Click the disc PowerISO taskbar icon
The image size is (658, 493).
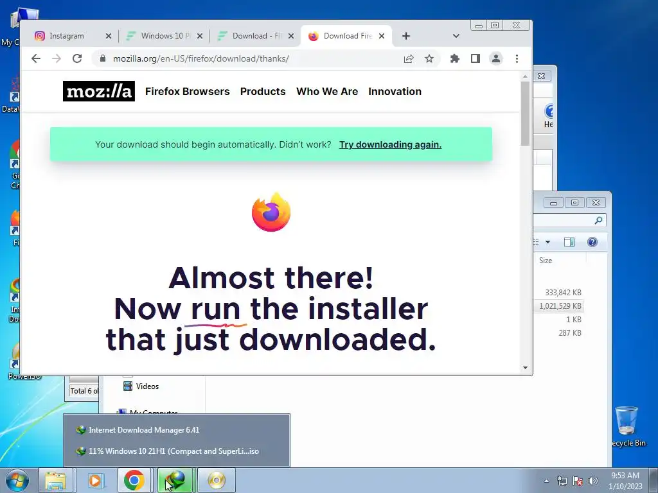pos(216,480)
